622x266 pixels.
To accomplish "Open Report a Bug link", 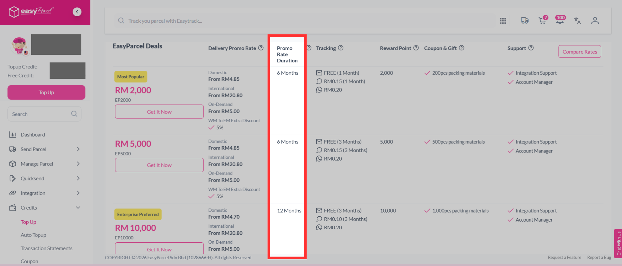I will point(599,258).
